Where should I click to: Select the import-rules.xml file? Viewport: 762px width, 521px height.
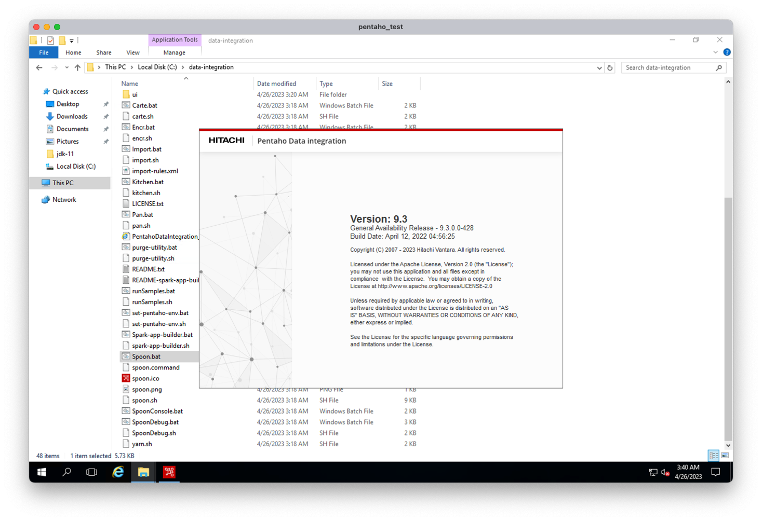pyautogui.click(x=155, y=171)
